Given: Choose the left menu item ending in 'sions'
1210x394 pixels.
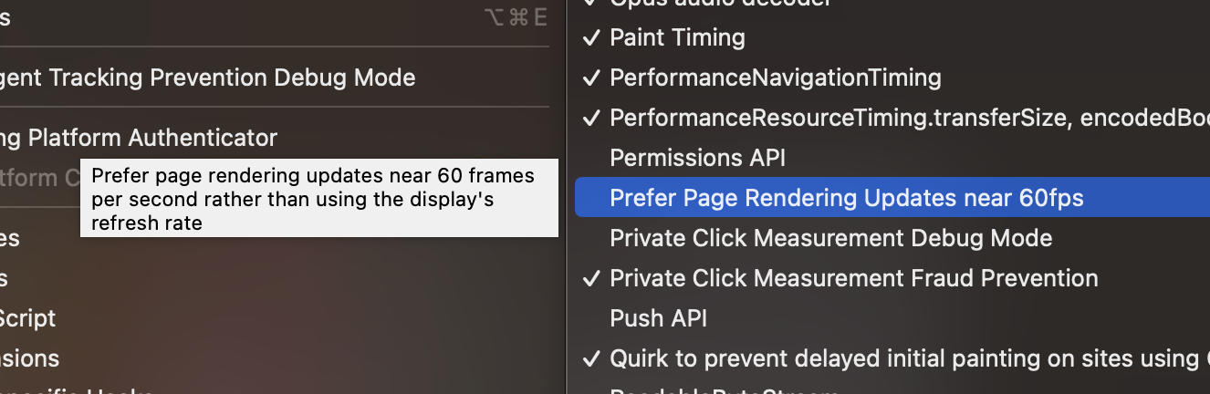Looking at the screenshot, I should click(30, 358).
